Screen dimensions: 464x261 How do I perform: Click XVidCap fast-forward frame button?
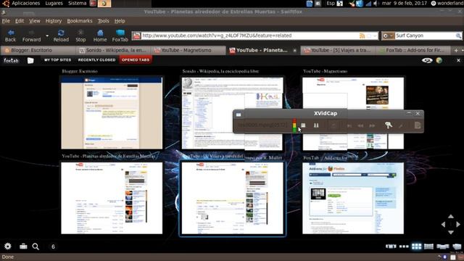pyautogui.click(x=372, y=125)
